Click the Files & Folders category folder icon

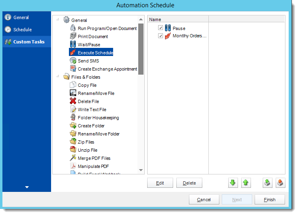[x=66, y=77]
